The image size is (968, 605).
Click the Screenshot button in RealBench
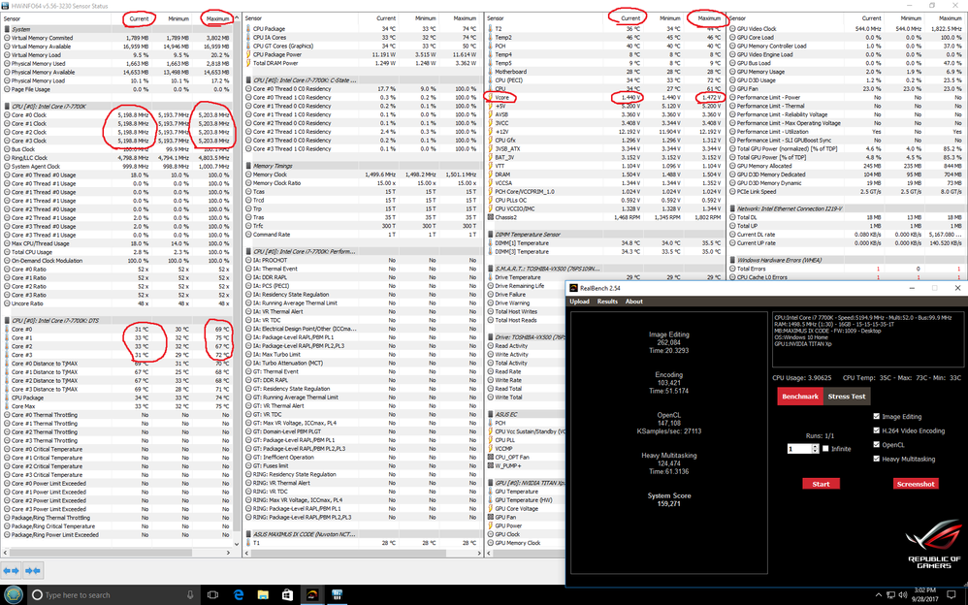[x=916, y=484]
